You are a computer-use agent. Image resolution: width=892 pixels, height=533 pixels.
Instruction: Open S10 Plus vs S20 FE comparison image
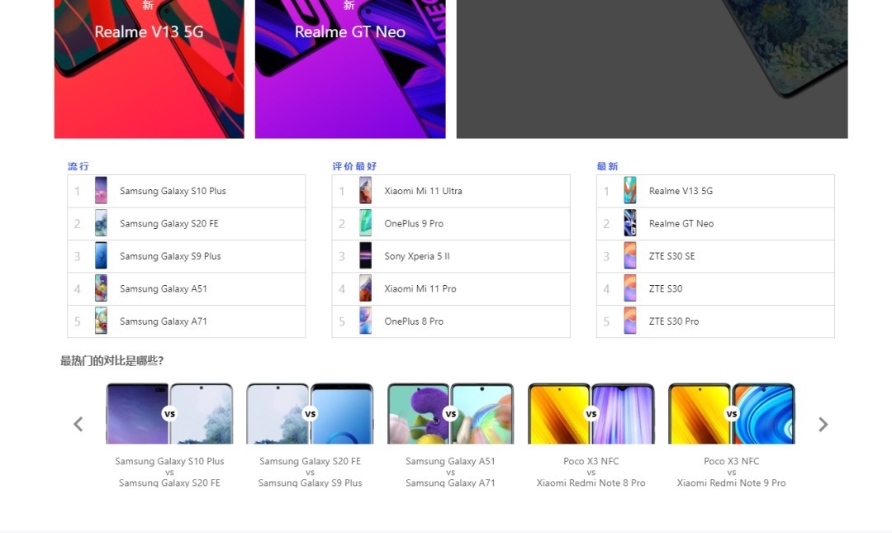pyautogui.click(x=169, y=413)
